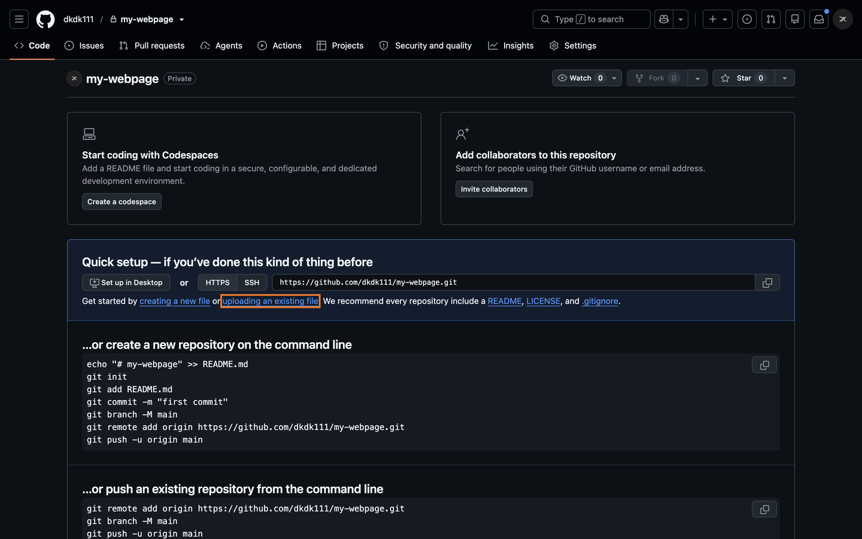Open the Copilot chat icon
Image resolution: width=862 pixels, height=539 pixels.
click(x=664, y=19)
